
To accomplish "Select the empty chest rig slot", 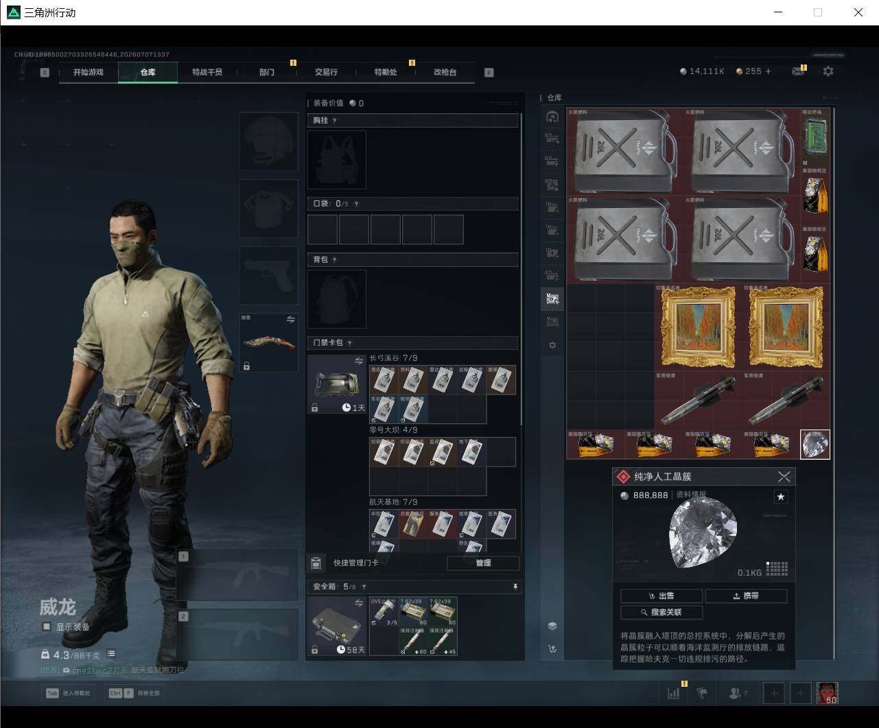I will pos(337,160).
